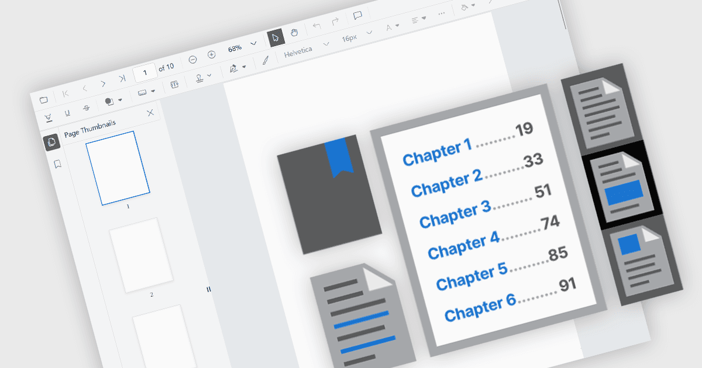The image size is (702, 368).
Task: Zoom out with the minus icon
Action: 193,59
